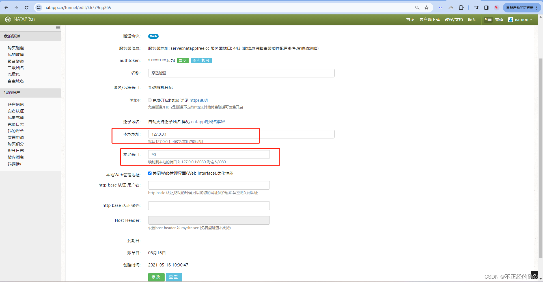Click the Web protocol badge

153,36
